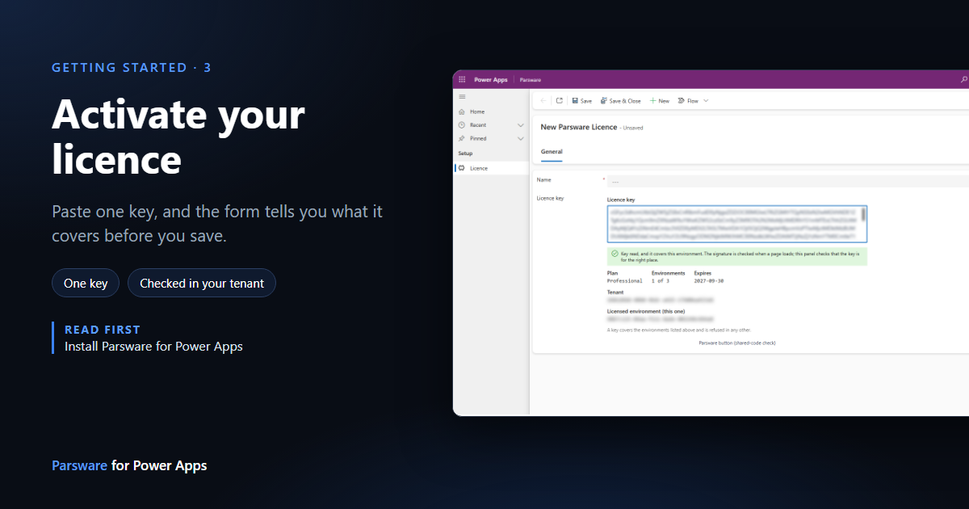Expand the Pinned chevron in the sidebar
The height and width of the screenshot is (509, 969).
pyautogui.click(x=521, y=139)
